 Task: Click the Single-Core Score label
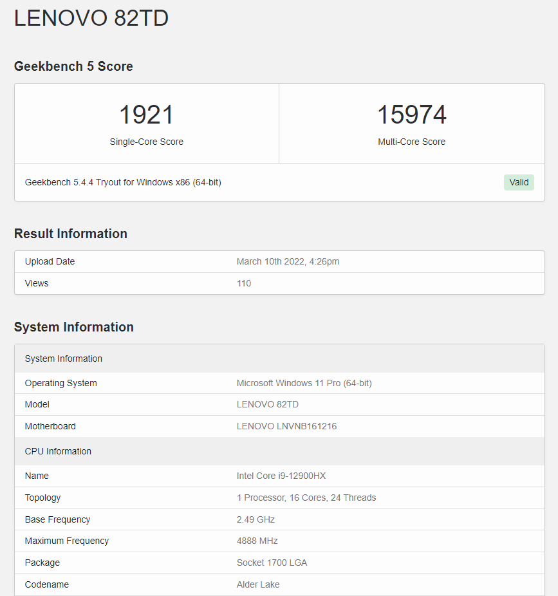[146, 142]
